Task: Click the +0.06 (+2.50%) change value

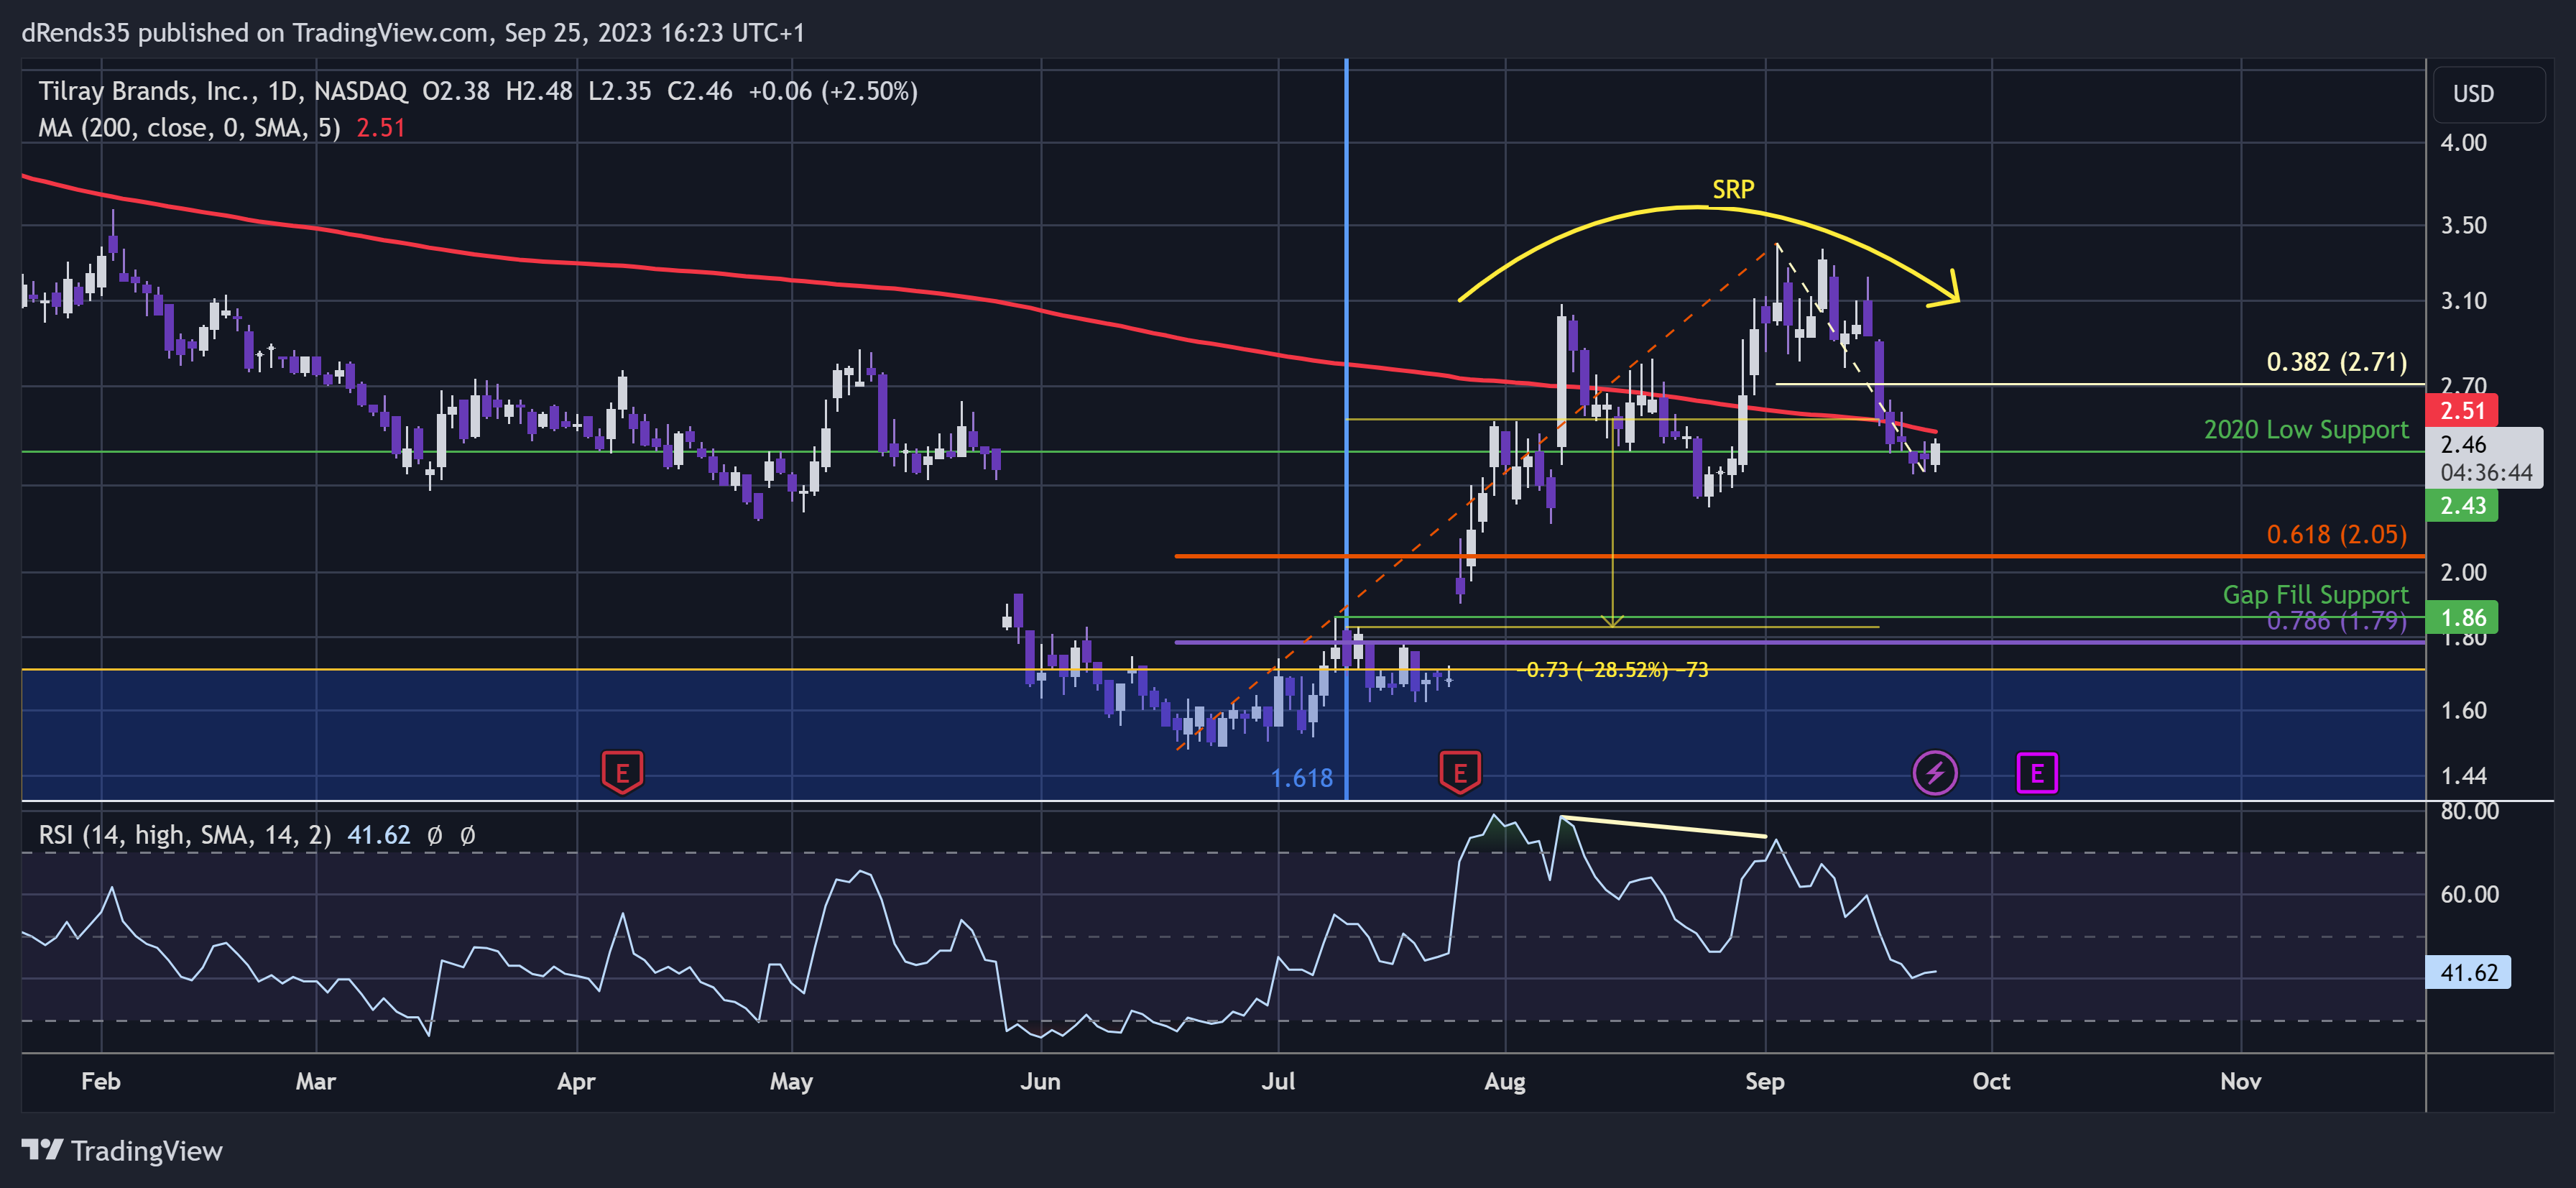Action: pyautogui.click(x=832, y=91)
